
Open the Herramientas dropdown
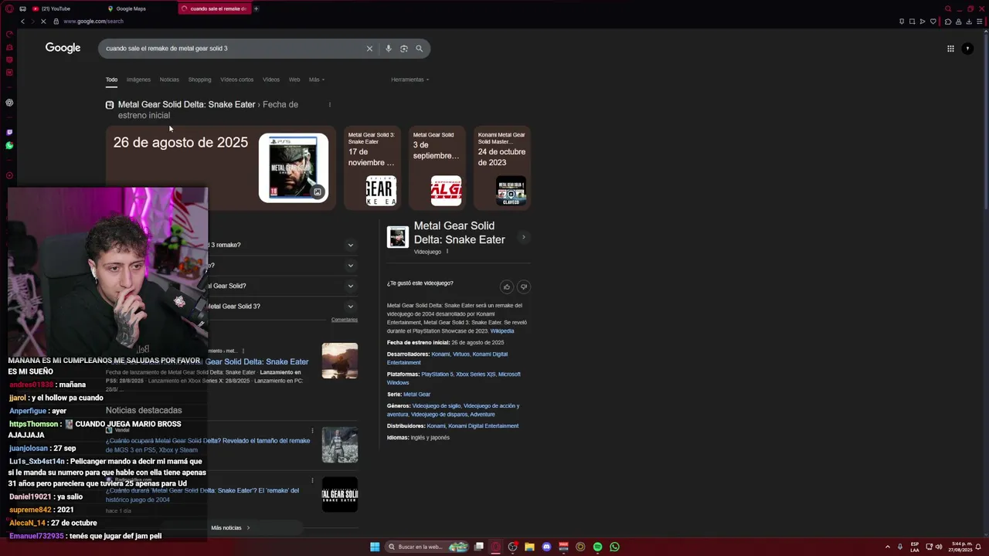click(410, 80)
